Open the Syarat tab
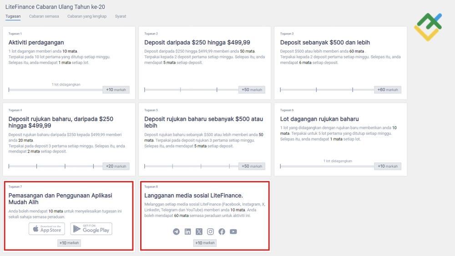Image resolution: width=455 pixels, height=256 pixels. coord(121,16)
